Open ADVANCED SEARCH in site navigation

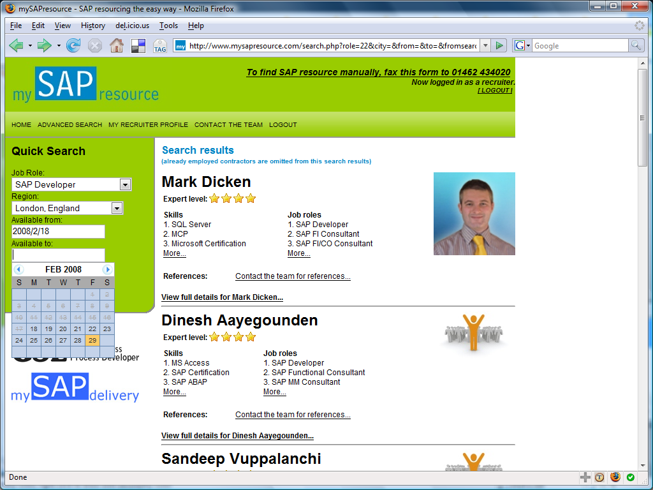(70, 124)
